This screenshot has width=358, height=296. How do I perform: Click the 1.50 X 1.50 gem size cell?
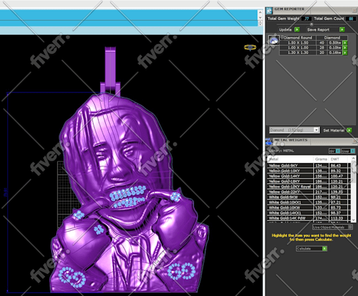click(298, 43)
